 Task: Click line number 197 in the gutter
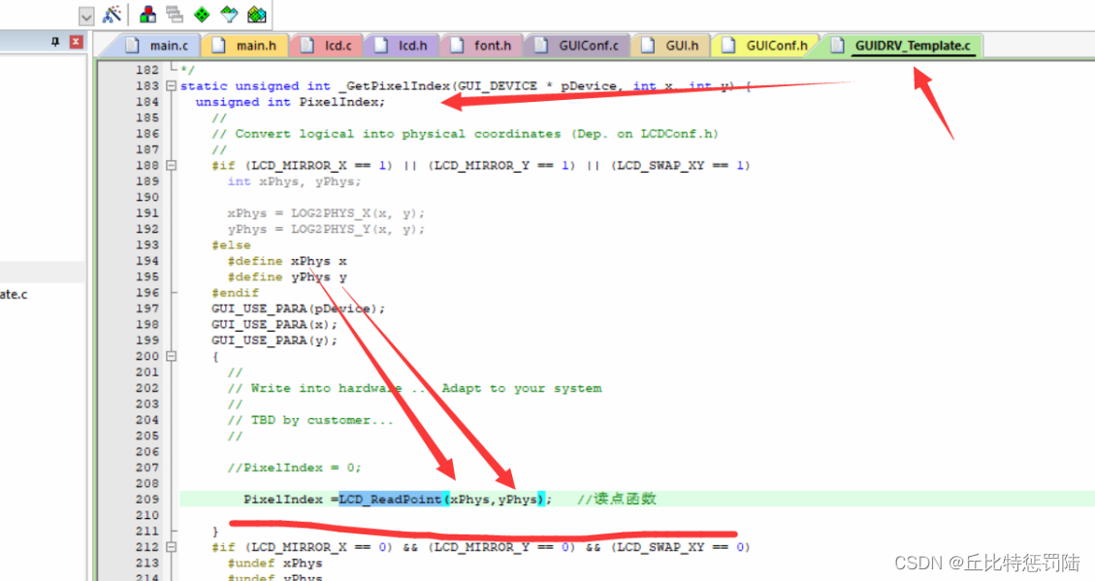[x=147, y=308]
